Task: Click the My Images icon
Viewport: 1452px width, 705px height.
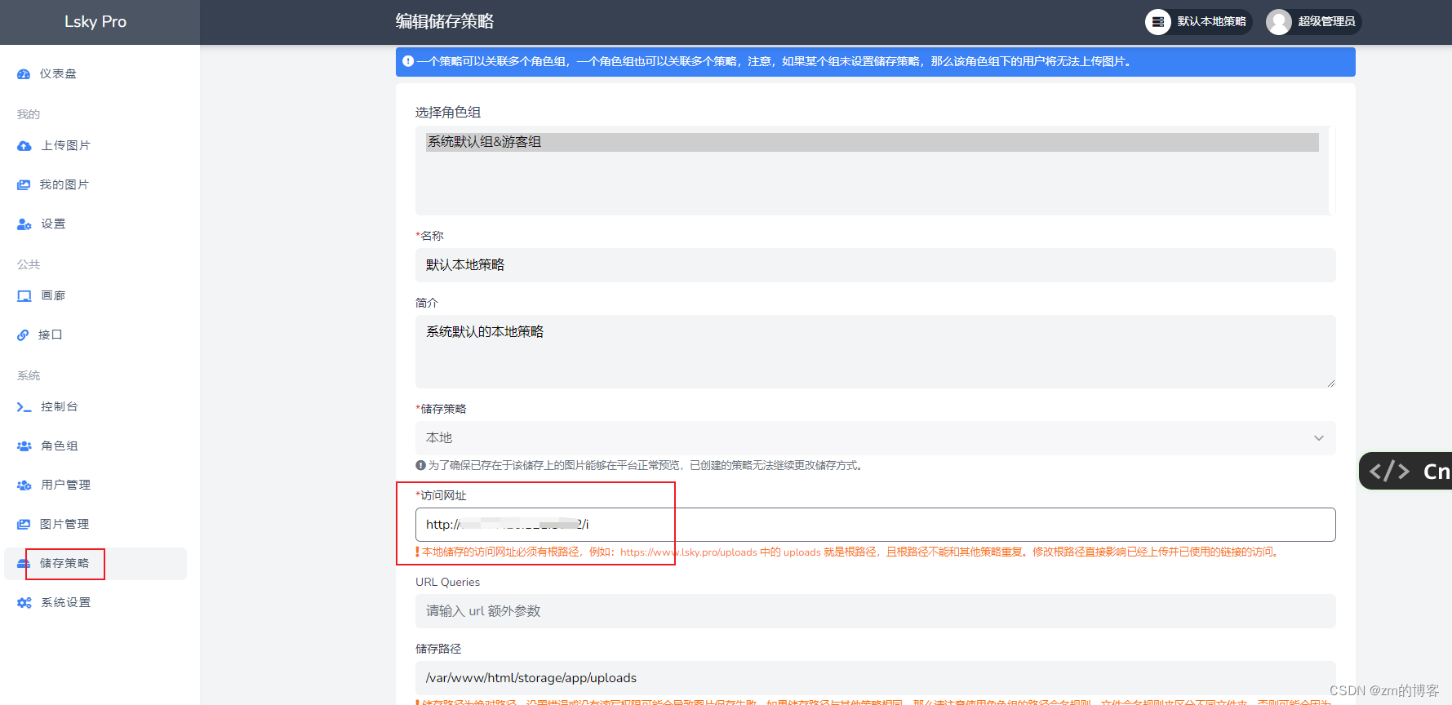Action: pos(24,185)
